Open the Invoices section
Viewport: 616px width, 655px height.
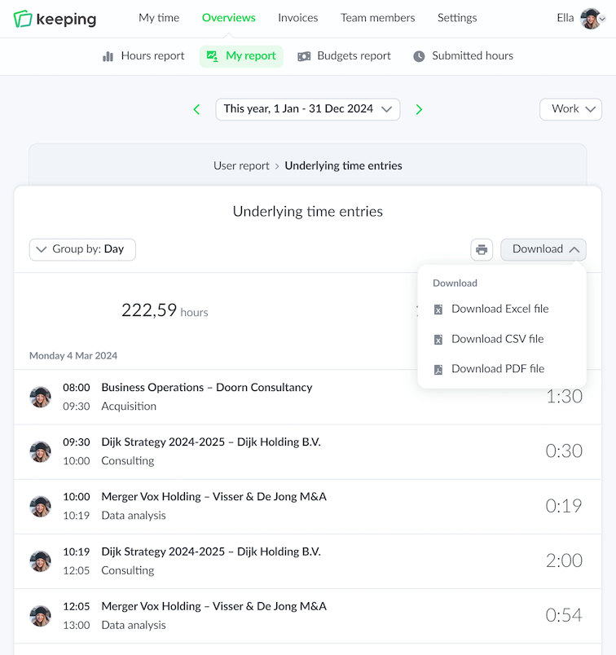(x=298, y=18)
